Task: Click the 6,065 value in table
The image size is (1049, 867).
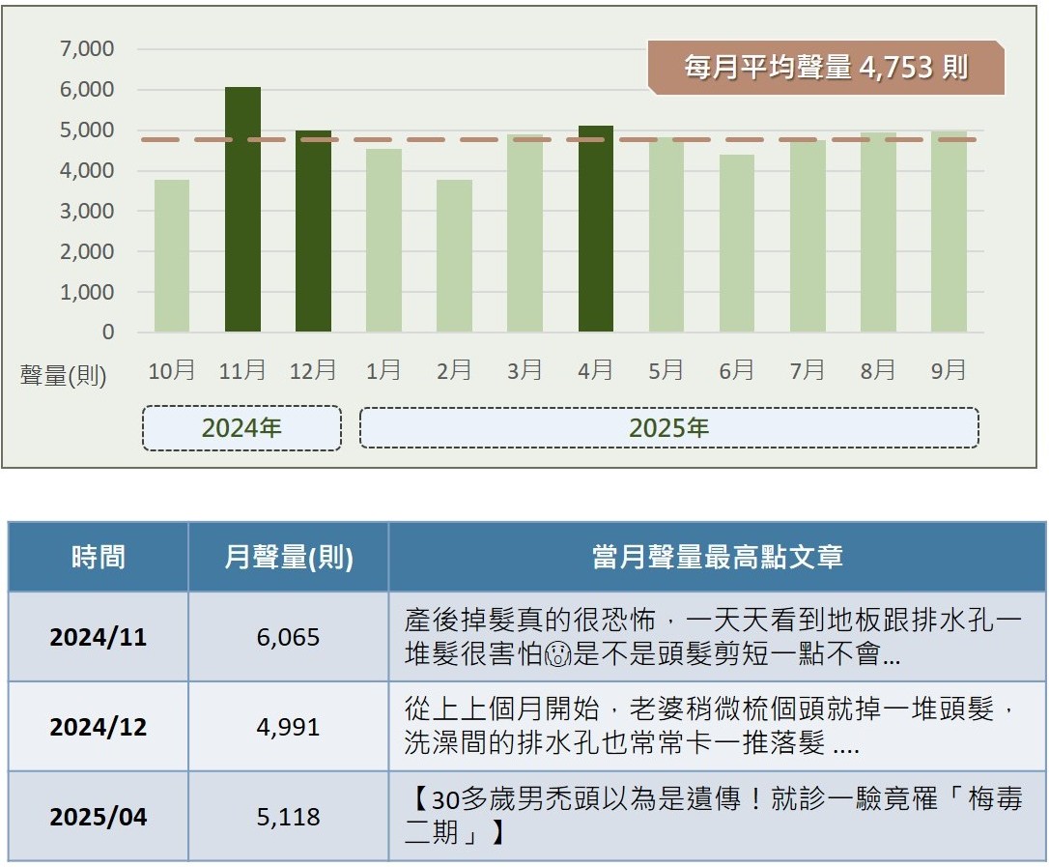Action: coord(288,637)
